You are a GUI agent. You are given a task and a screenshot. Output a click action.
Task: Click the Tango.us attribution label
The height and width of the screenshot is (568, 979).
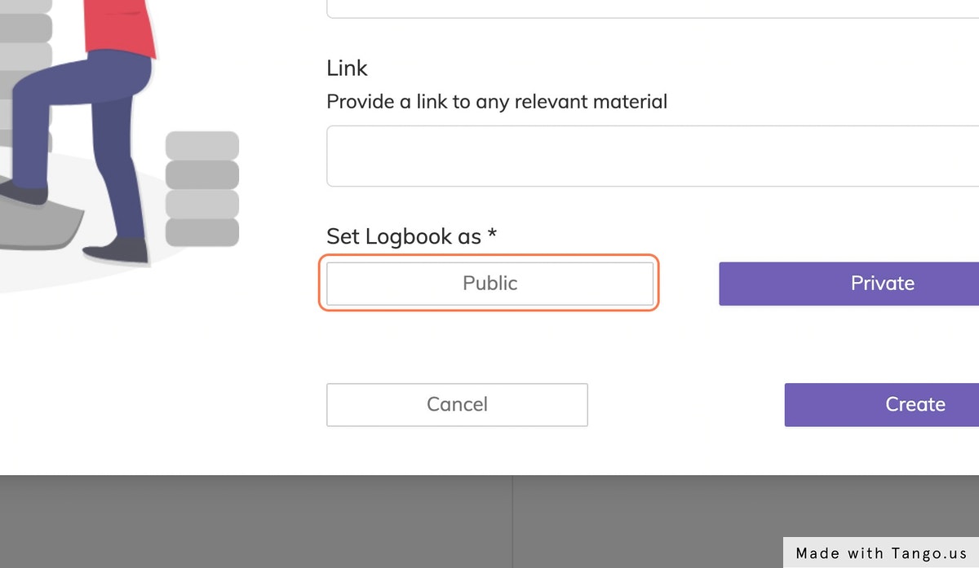click(x=880, y=553)
